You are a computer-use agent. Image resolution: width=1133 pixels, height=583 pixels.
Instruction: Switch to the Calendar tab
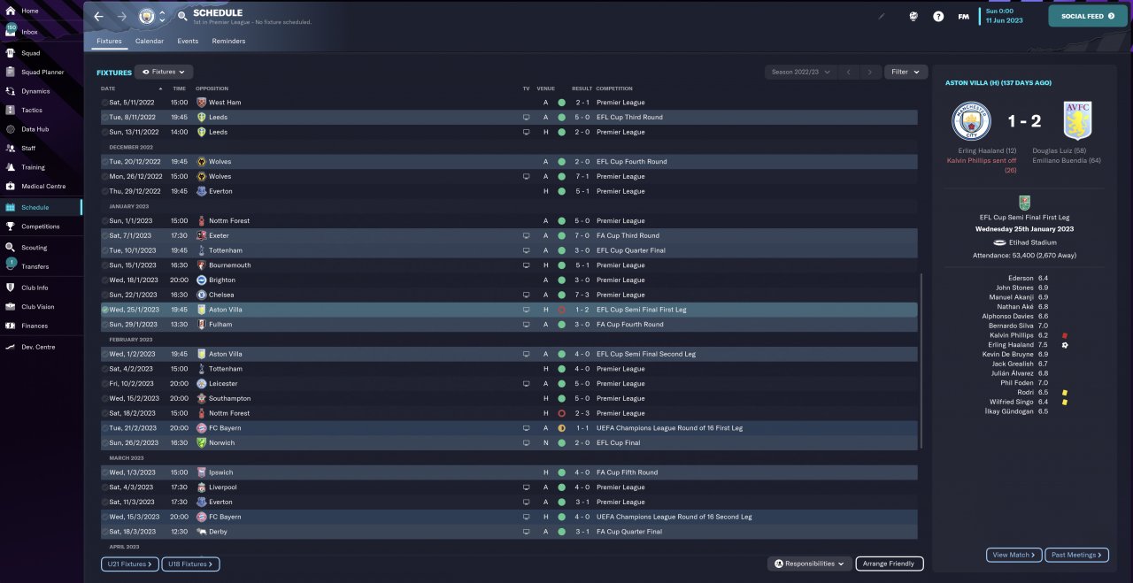150,41
